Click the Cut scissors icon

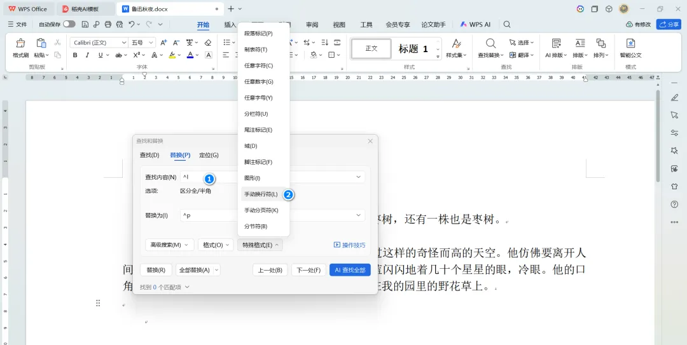click(57, 43)
